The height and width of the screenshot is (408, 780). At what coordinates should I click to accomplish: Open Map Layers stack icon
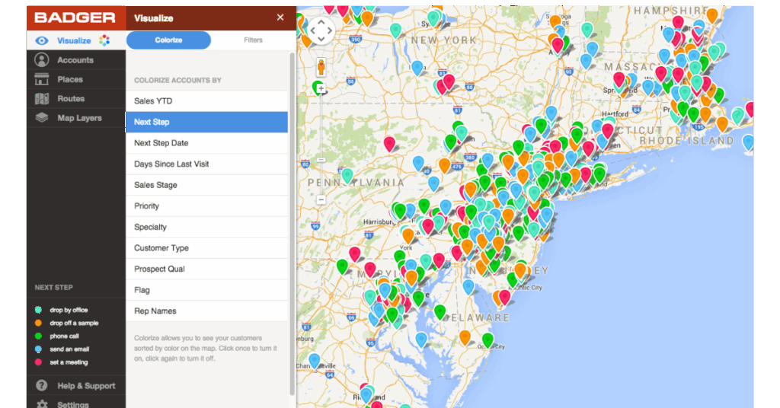(x=42, y=118)
